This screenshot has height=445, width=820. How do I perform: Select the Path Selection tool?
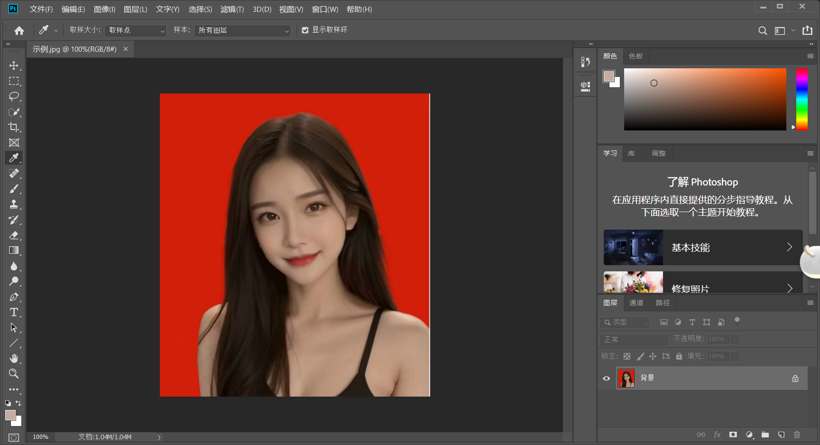pyautogui.click(x=14, y=328)
